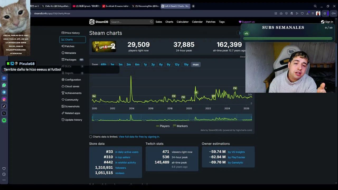This screenshot has width=338, height=190.
Task: Set chart zoom to 1m
Action: pos(120,64)
